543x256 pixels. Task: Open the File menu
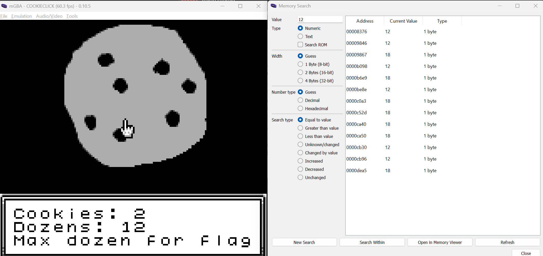coord(4,16)
